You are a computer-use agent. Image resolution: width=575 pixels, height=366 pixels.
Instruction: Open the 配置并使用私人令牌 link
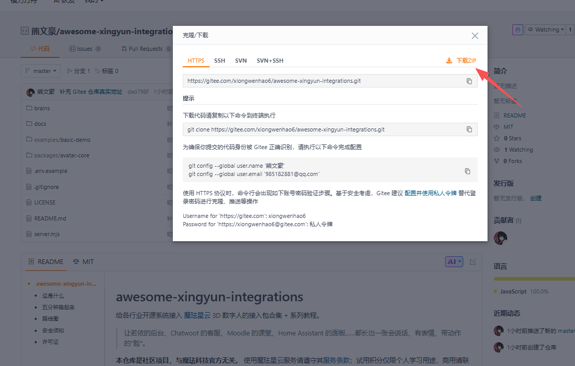[x=431, y=193]
